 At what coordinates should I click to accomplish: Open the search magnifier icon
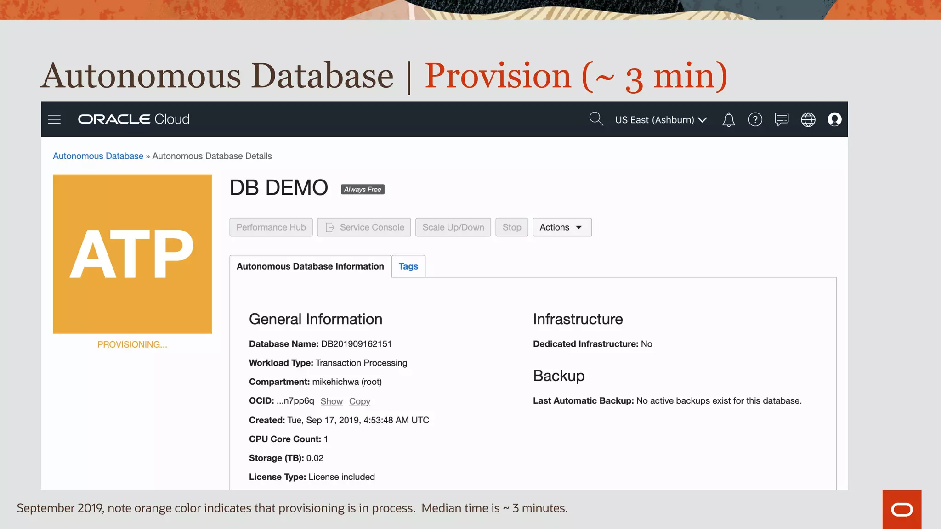pos(596,119)
